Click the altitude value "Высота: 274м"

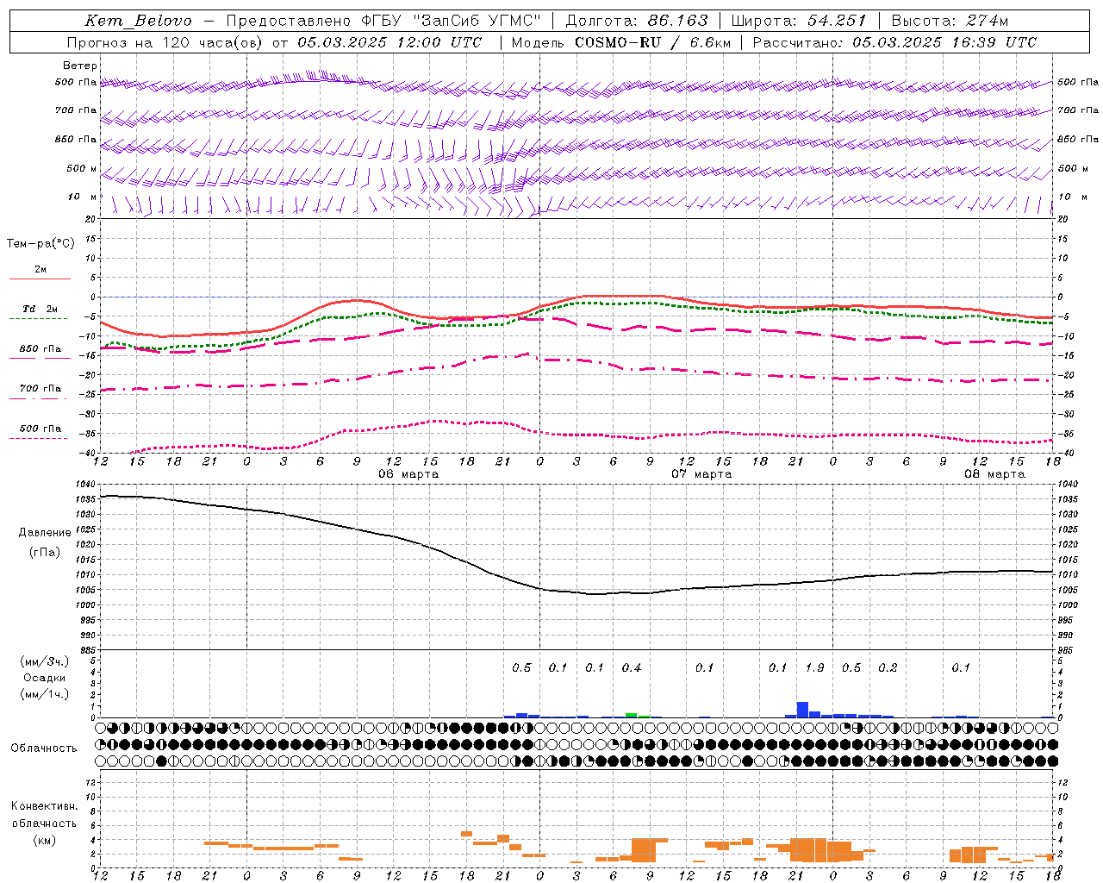point(950,21)
